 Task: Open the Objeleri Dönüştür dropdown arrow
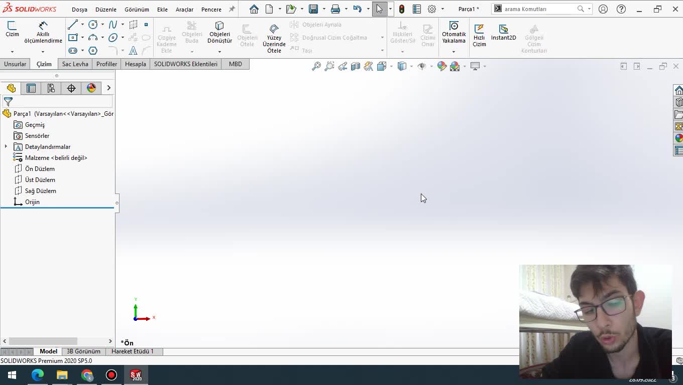[x=219, y=52]
